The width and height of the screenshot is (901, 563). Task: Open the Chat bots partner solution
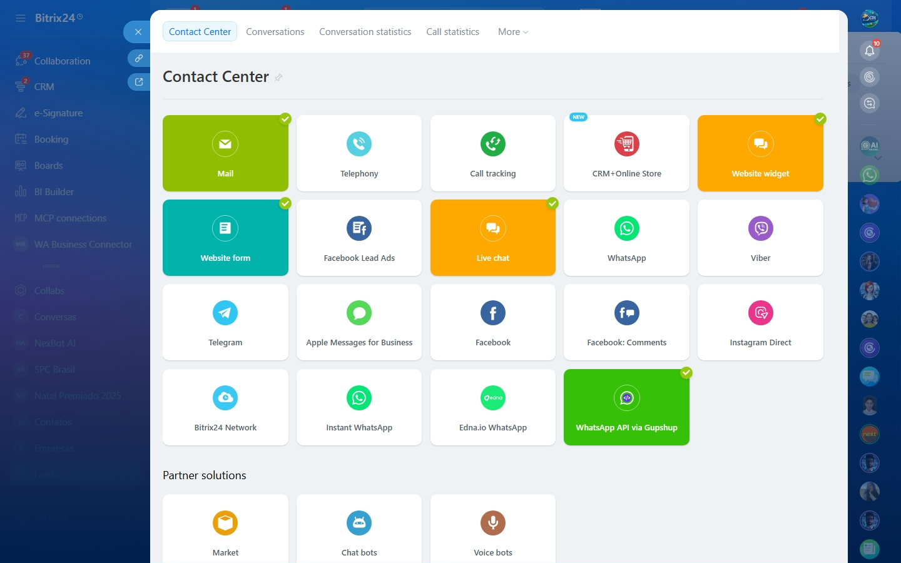[359, 529]
